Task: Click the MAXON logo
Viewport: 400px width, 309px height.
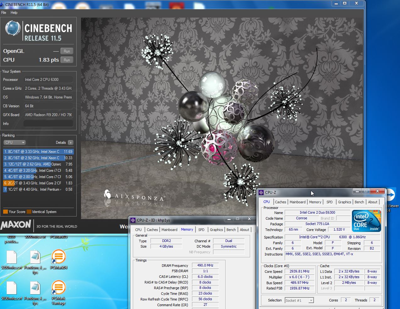Action: (x=16, y=225)
